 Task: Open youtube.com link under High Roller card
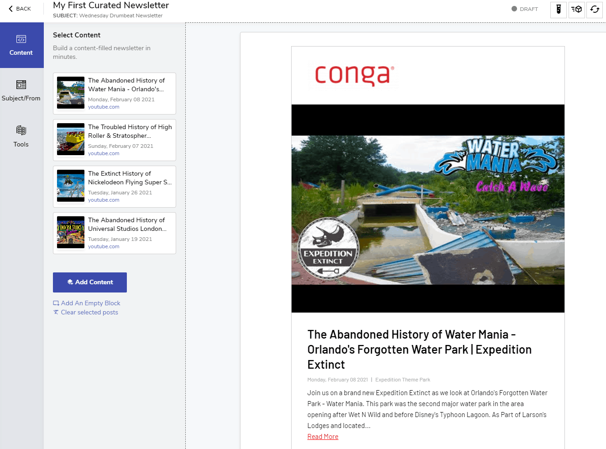pos(104,153)
